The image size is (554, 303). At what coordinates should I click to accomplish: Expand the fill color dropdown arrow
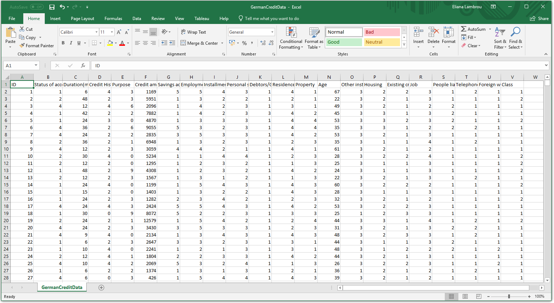point(116,43)
